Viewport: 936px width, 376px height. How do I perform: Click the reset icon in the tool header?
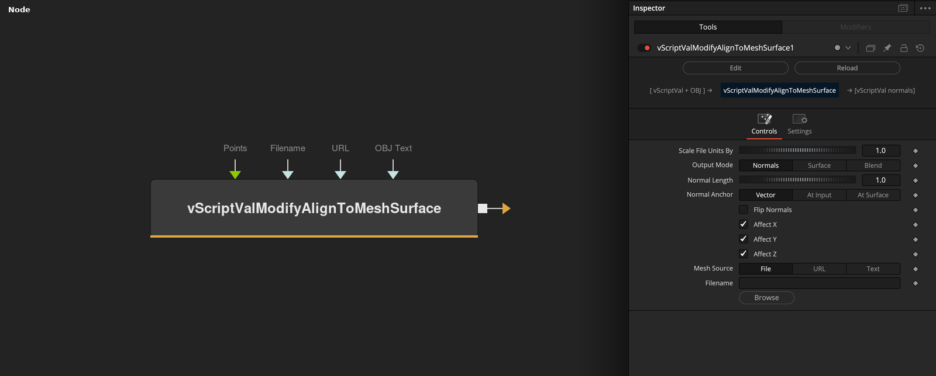point(920,48)
